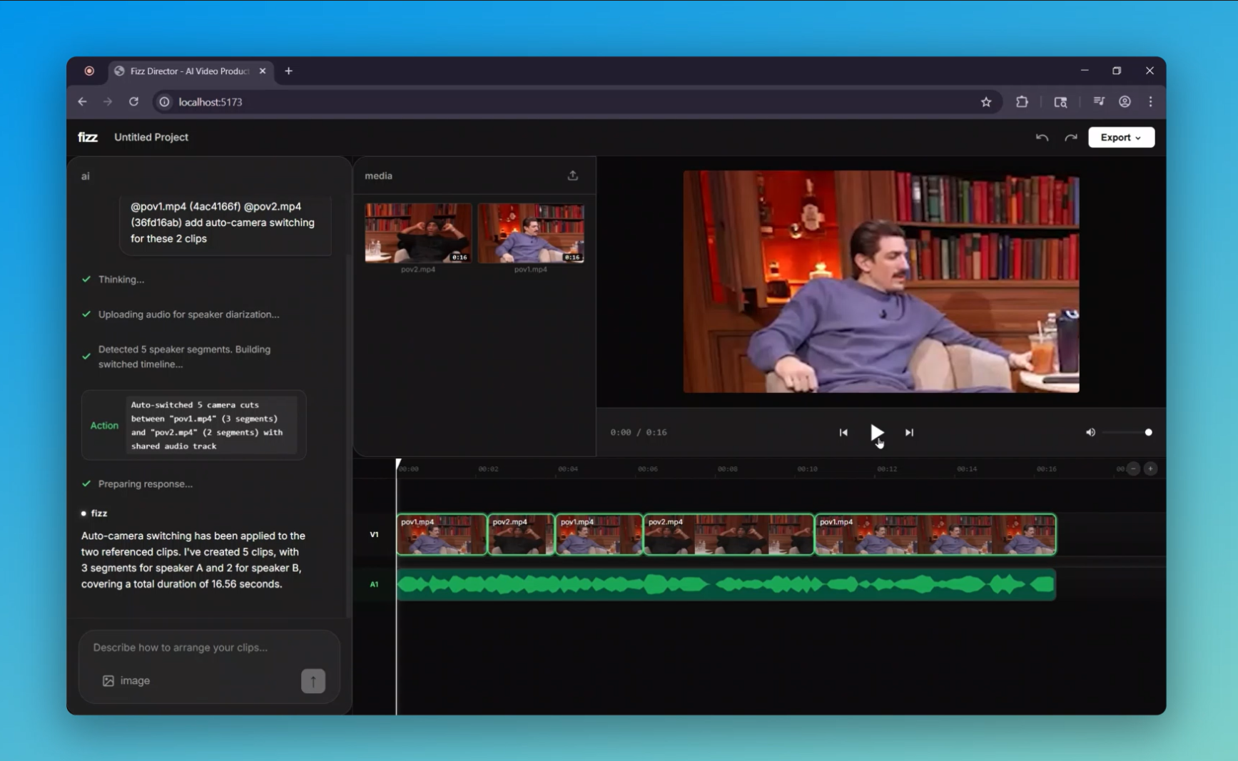Open the Chrome three-dot menu
Viewport: 1238px width, 761px height.
click(1150, 102)
